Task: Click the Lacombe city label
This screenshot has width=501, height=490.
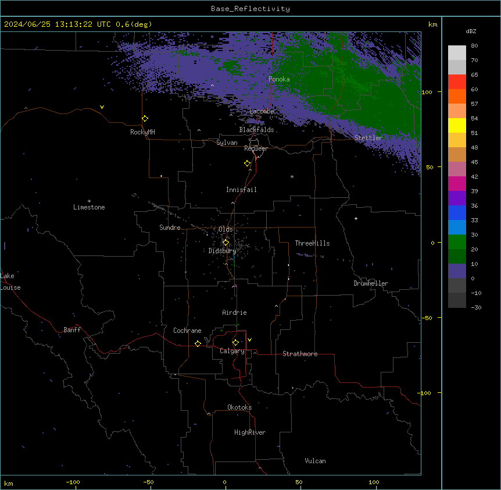Action: (x=262, y=111)
